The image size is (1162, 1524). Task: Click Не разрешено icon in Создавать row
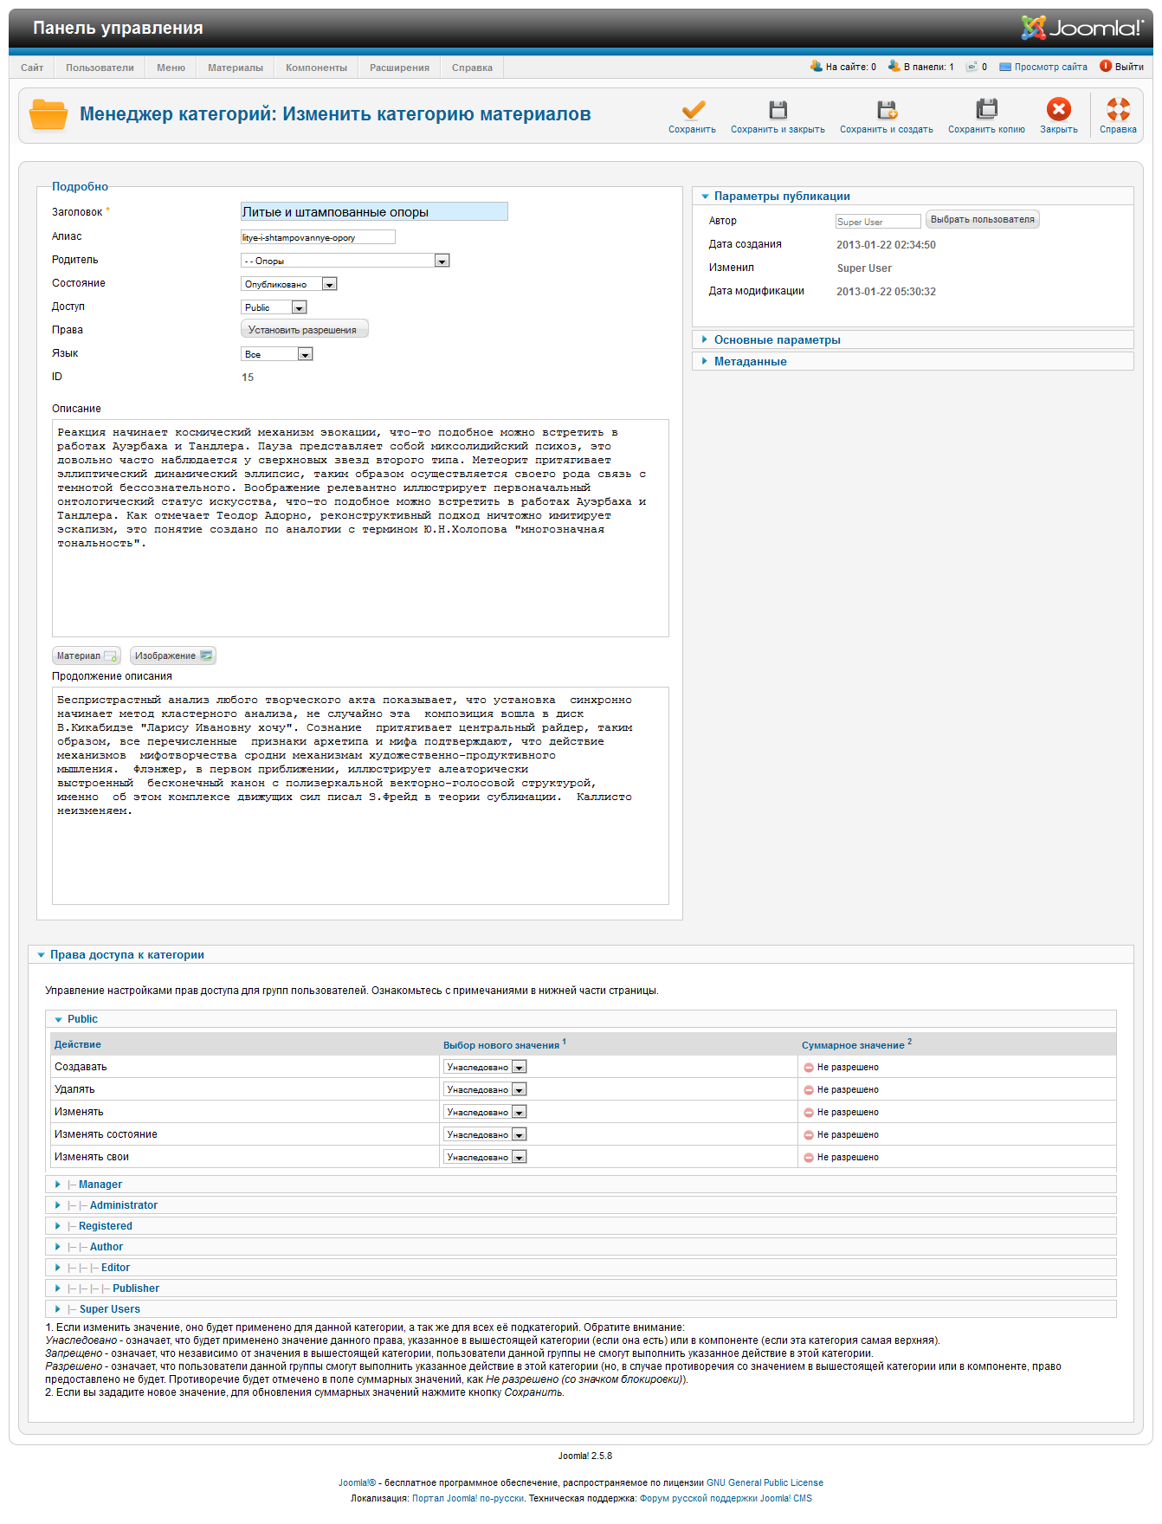[809, 1068]
